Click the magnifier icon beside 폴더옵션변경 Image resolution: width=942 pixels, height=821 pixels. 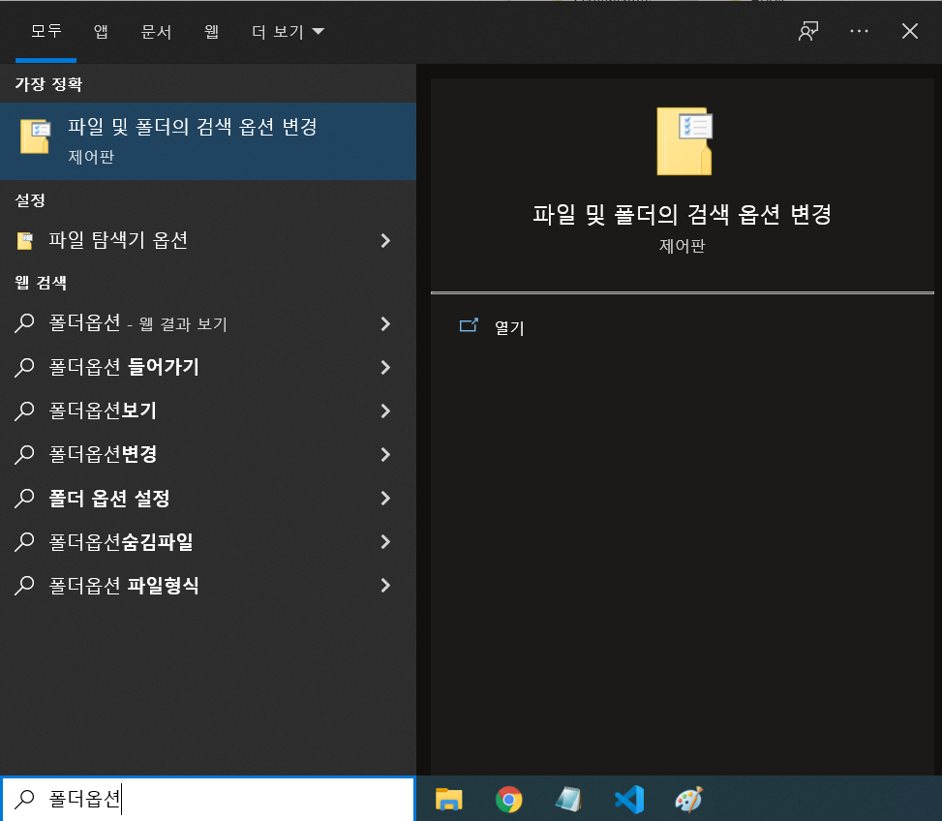tap(24, 455)
